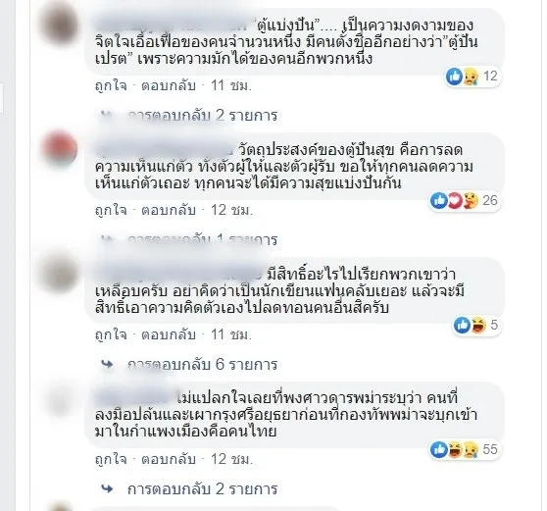Open the red profile avatar of second commenter
Screen dimensions: 547x511
coord(60,148)
